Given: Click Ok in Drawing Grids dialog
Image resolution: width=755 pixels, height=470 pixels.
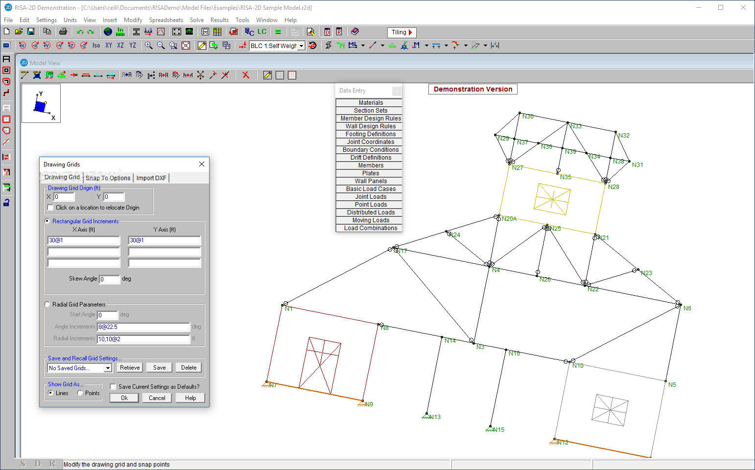Looking at the screenshot, I should (124, 398).
